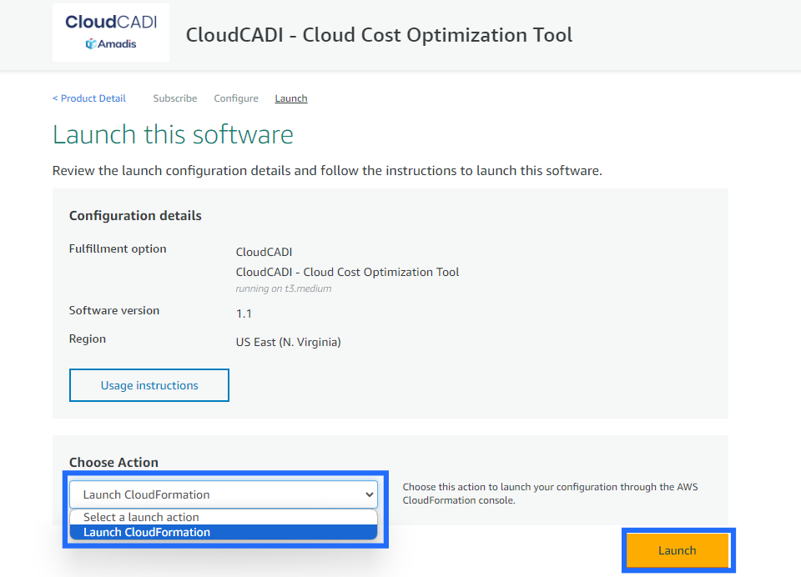Viewport: 801px width, 577px height.
Task: Choose the highlighted Launch CloudFormation option
Action: pyautogui.click(x=147, y=532)
